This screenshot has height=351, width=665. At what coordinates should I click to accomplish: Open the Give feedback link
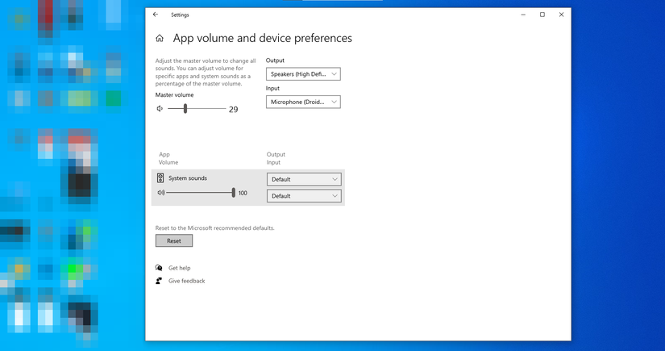(187, 281)
